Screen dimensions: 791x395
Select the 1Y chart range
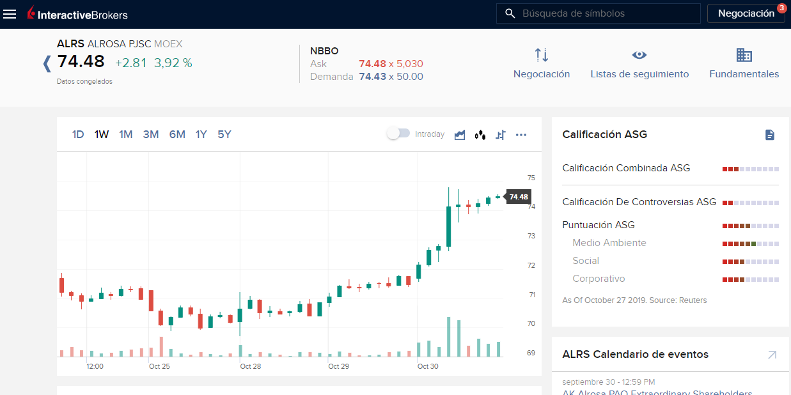pyautogui.click(x=201, y=134)
